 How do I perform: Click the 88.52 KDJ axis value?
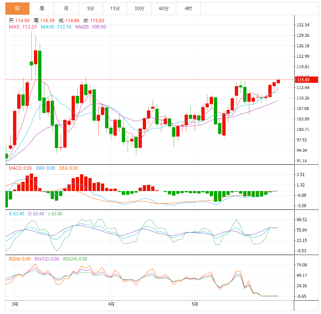coord(302,220)
